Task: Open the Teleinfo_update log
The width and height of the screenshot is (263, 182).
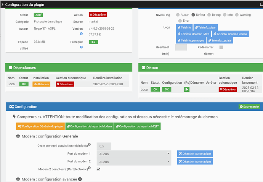Action: point(220,40)
